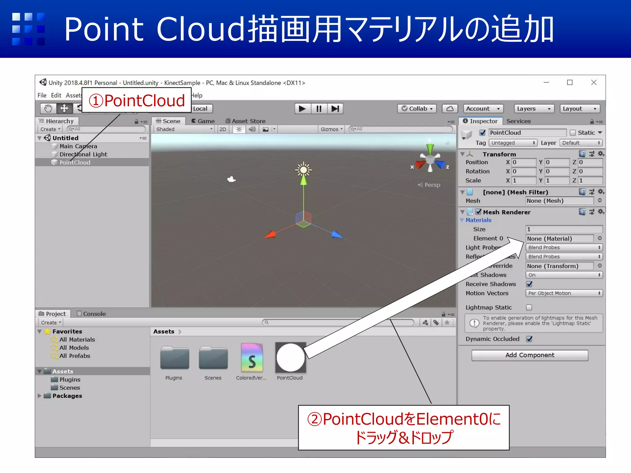
Task: Open the Account dropdown
Action: [x=483, y=109]
